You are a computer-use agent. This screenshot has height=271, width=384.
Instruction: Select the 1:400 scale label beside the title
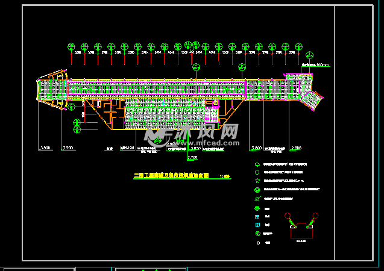tap(225, 176)
